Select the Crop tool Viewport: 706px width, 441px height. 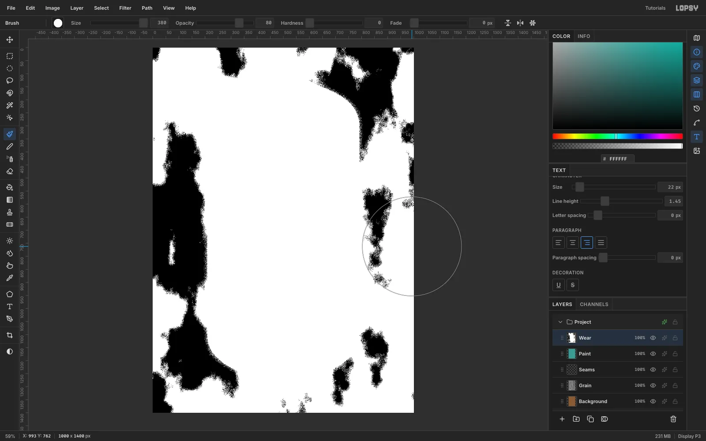tap(10, 335)
